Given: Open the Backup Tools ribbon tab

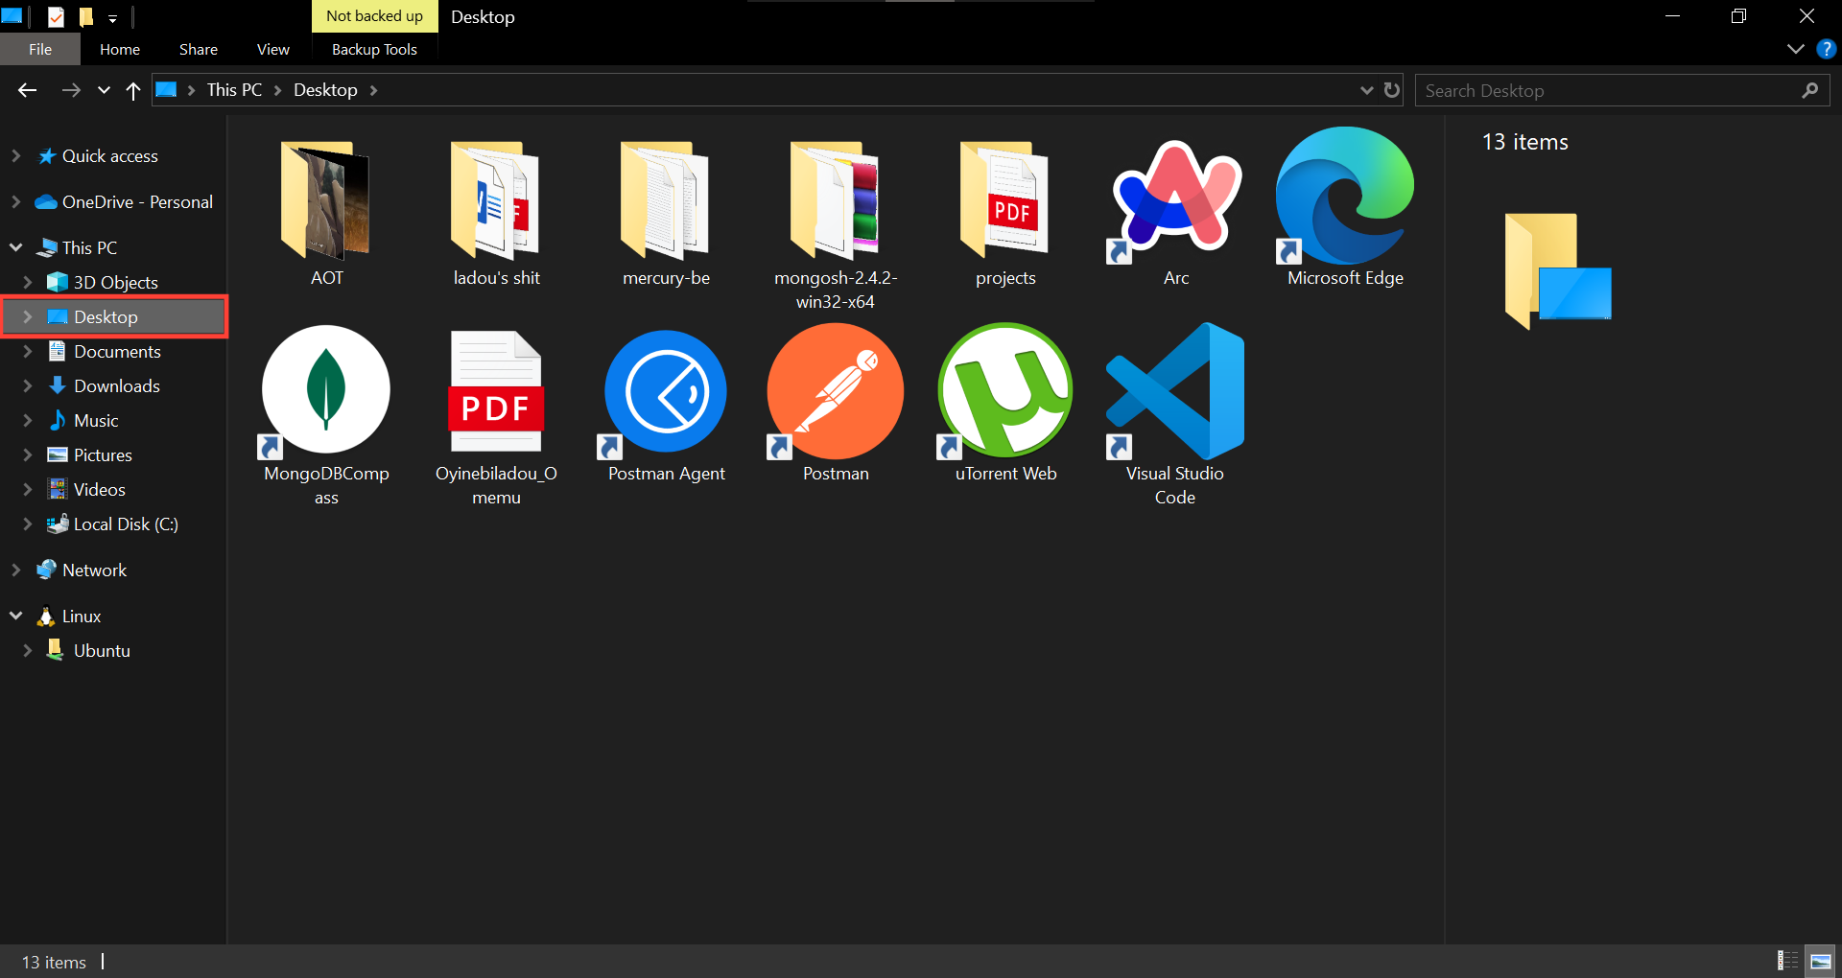Looking at the screenshot, I should click(x=374, y=49).
